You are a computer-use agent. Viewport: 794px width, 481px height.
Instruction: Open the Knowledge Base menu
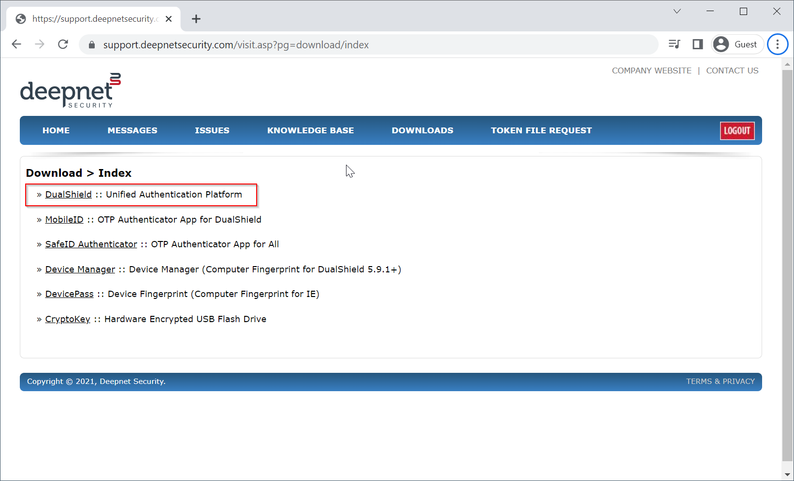(310, 130)
